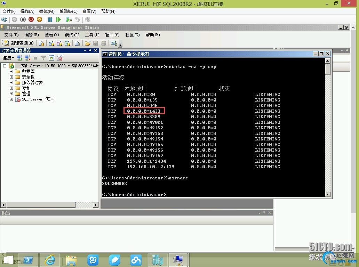Screen dimensions: 359x267
Task: Click the open file folder icon
Action: [x=87, y=43]
